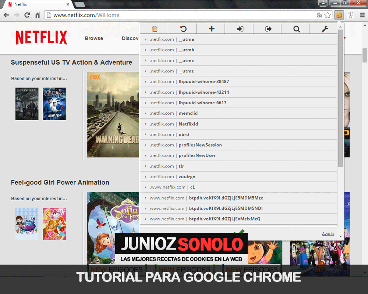
Task: Open the profilesNewSession cookie
Action: (x=239, y=145)
